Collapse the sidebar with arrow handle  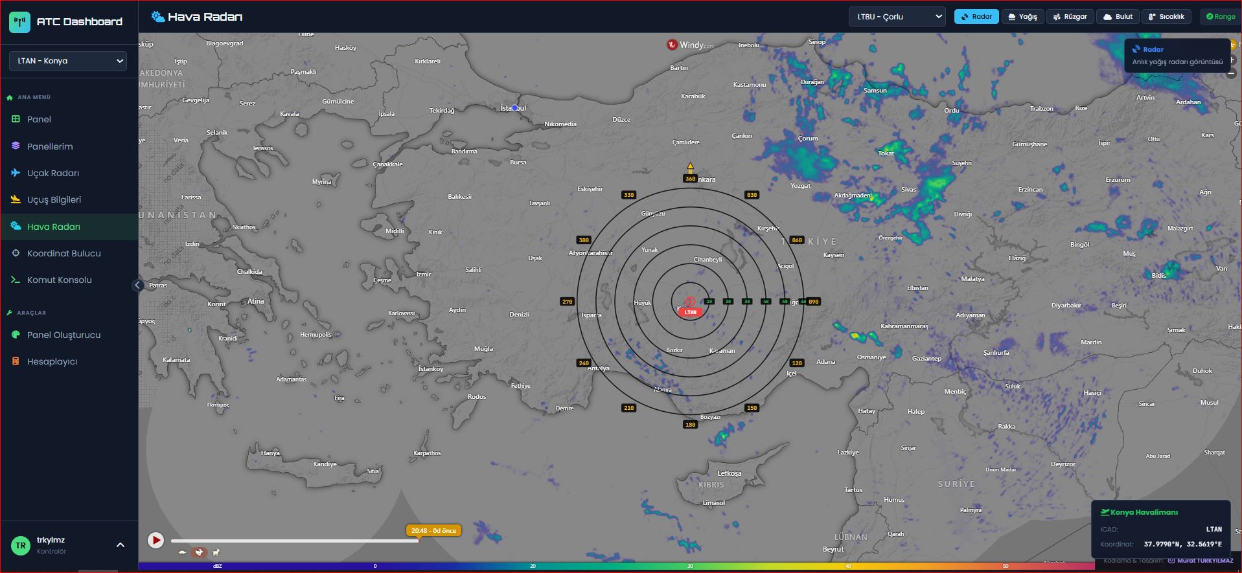click(x=137, y=285)
